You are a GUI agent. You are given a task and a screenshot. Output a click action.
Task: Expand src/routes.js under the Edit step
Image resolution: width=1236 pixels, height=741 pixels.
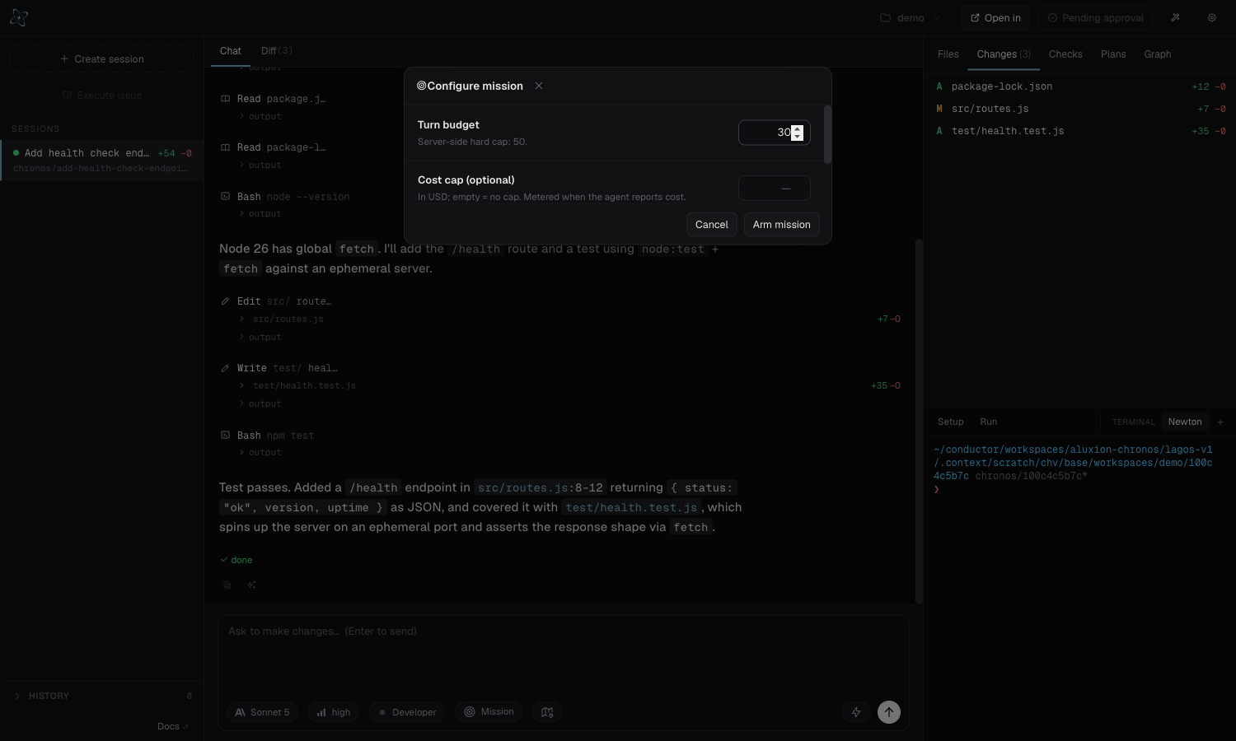tap(281, 319)
